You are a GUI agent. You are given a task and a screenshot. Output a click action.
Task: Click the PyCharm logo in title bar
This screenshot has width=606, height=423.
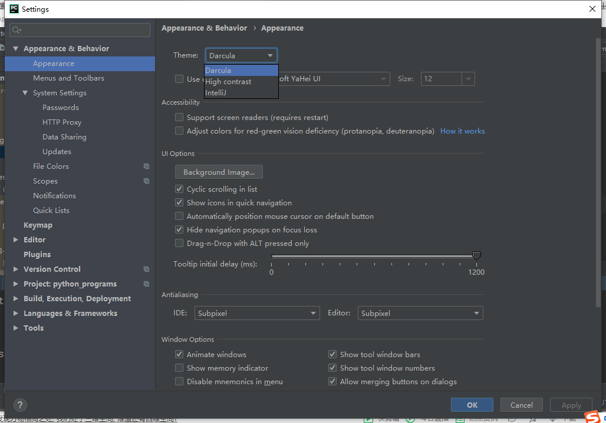(14, 9)
